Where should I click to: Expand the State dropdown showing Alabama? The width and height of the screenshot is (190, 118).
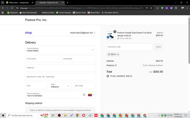pyautogui.click(x=60, y=86)
